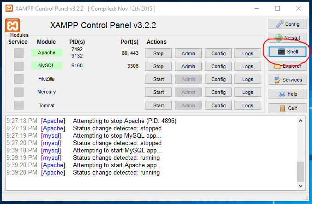The width and height of the screenshot is (312, 204).
Task: Toggle the MySQL service checkbox
Action: pyautogui.click(x=19, y=66)
